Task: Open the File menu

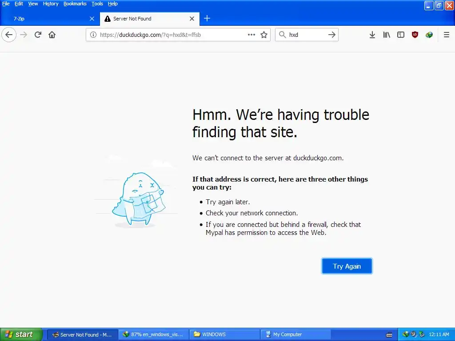Action: 6,4
